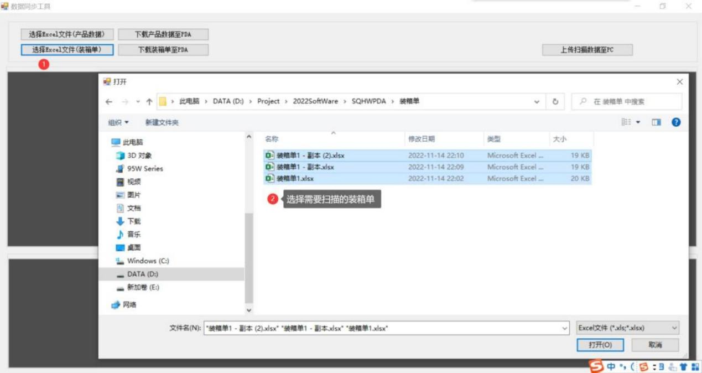The height and width of the screenshot is (373, 702).
Task: Click the refresh button beside address bar
Action: pyautogui.click(x=555, y=102)
